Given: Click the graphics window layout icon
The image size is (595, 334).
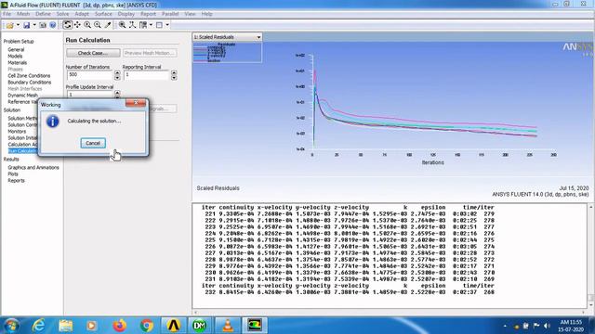Looking at the screenshot, I should pyautogui.click(x=159, y=25).
